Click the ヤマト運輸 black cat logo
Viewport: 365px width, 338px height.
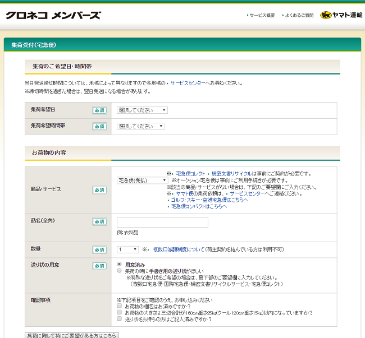[341, 15]
